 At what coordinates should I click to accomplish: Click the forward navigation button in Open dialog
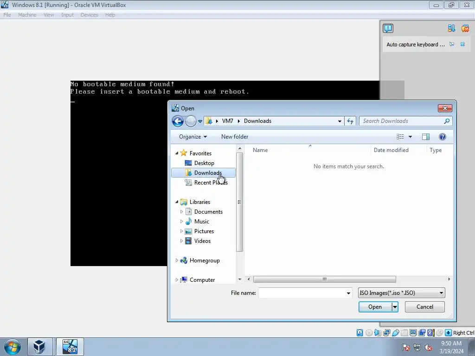[x=191, y=121]
